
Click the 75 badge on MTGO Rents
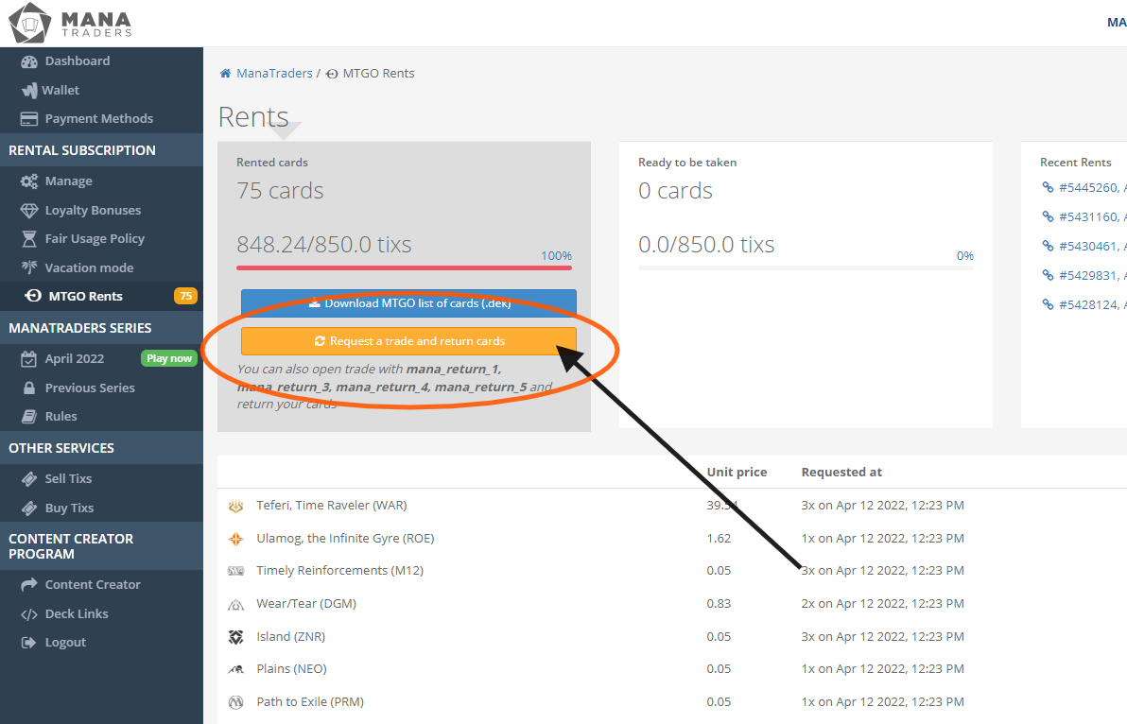(185, 297)
